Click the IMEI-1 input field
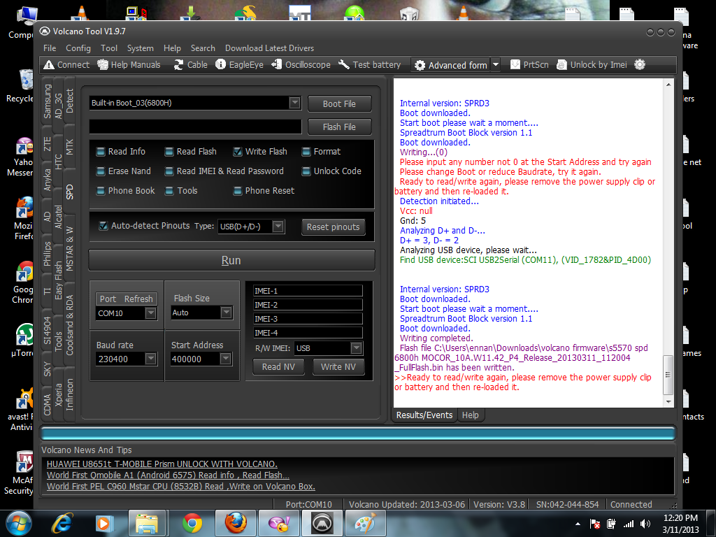Viewport: 716px width, 537px height. (308, 291)
